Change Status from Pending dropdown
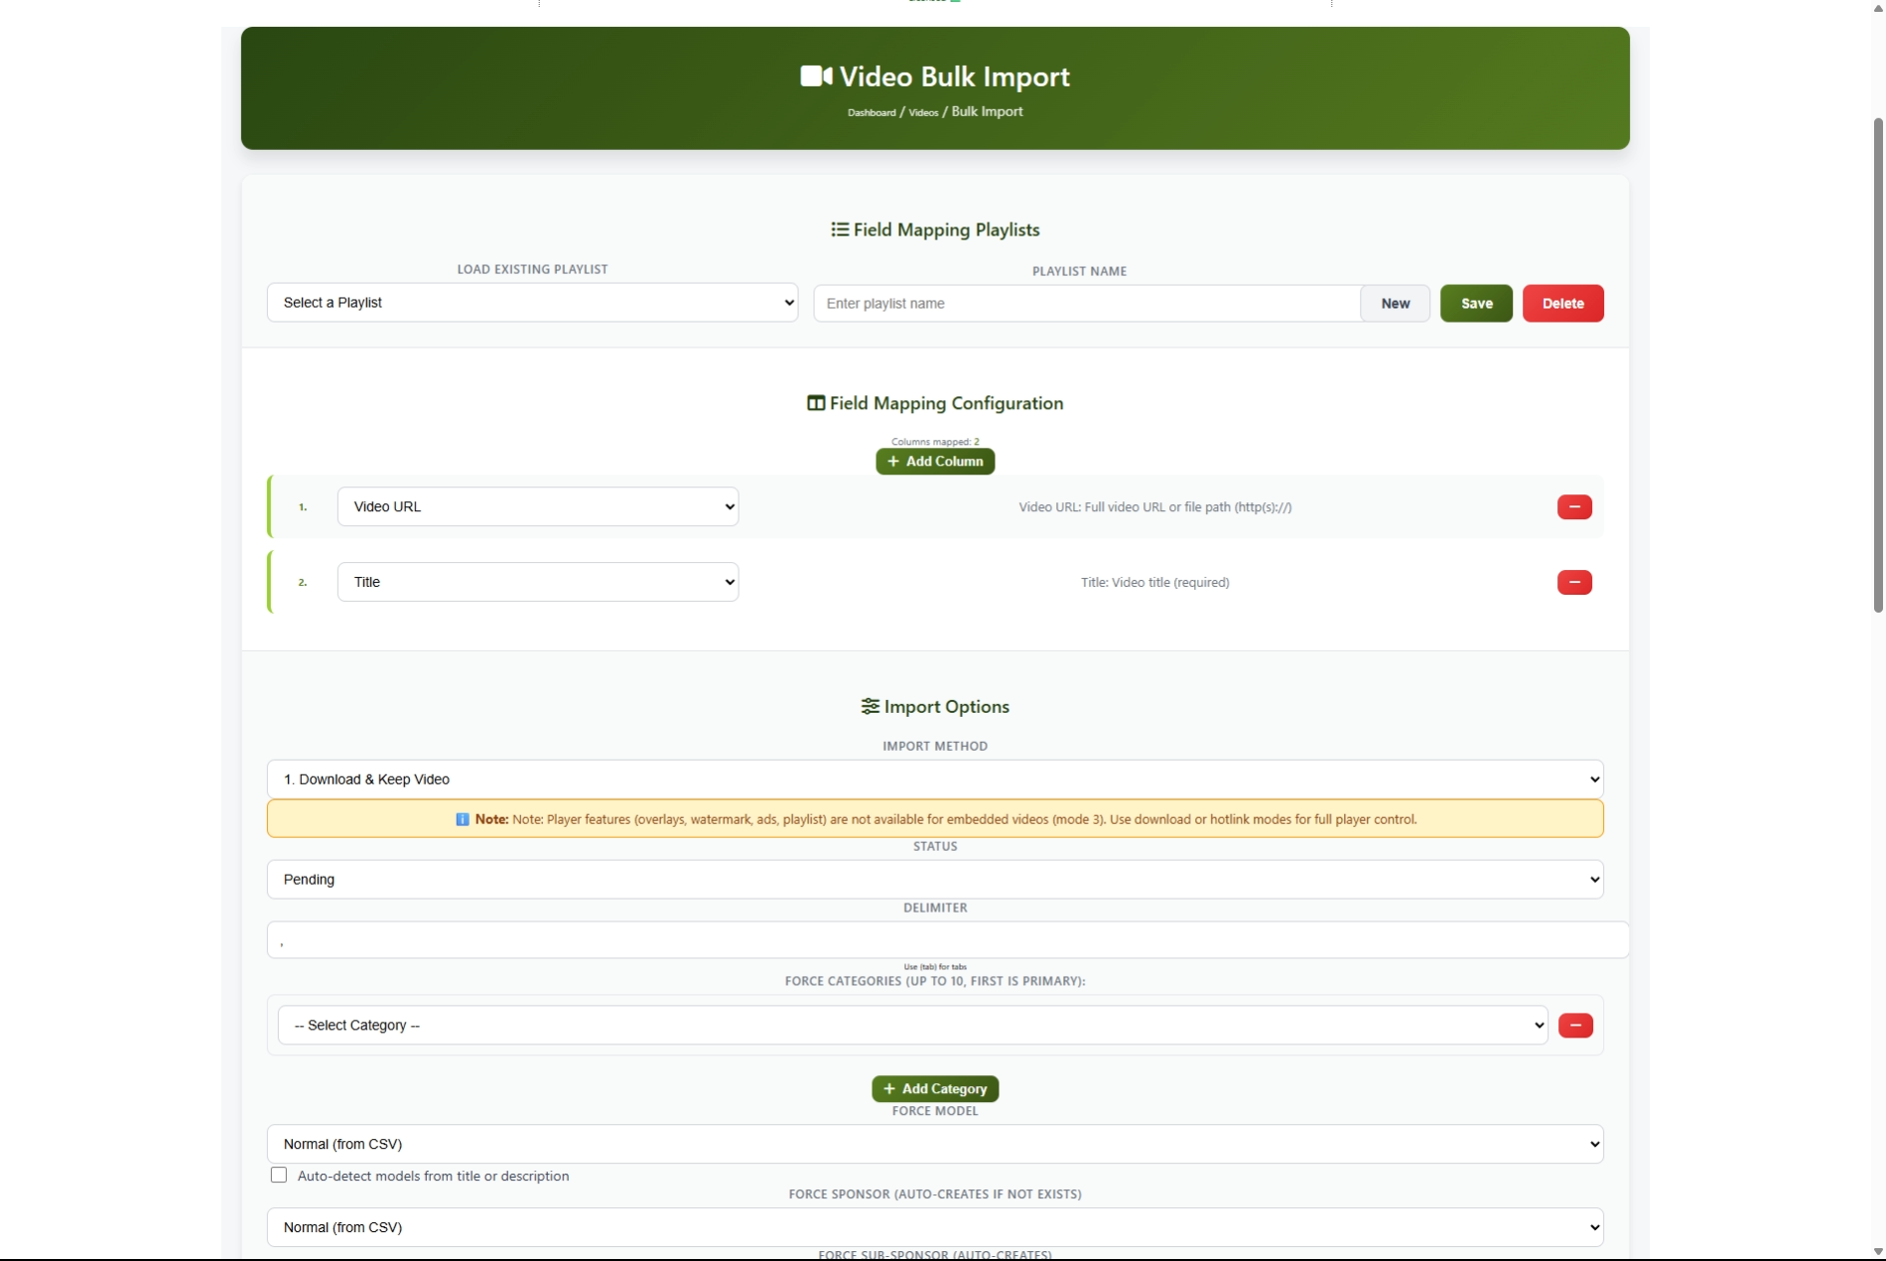The image size is (1886, 1261). coord(934,879)
